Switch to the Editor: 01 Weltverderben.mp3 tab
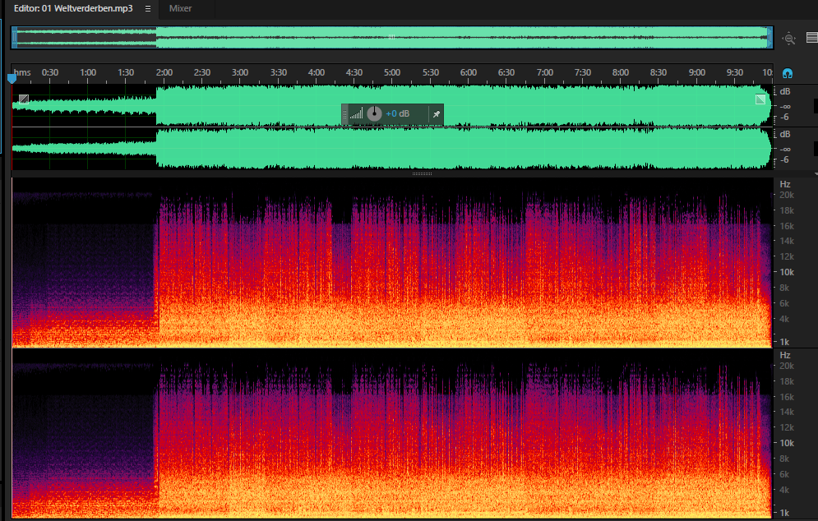 73,8
